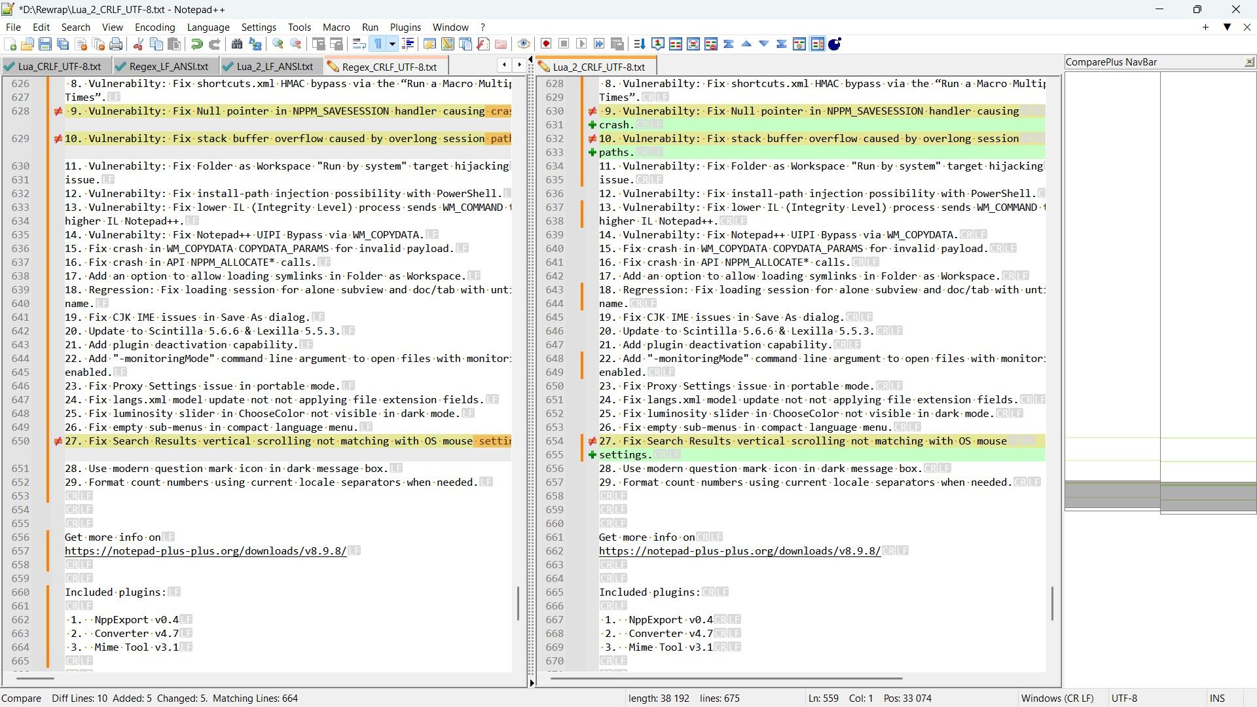The width and height of the screenshot is (1257, 707).
Task: Click the Replace toolbar icon
Action: 255,44
